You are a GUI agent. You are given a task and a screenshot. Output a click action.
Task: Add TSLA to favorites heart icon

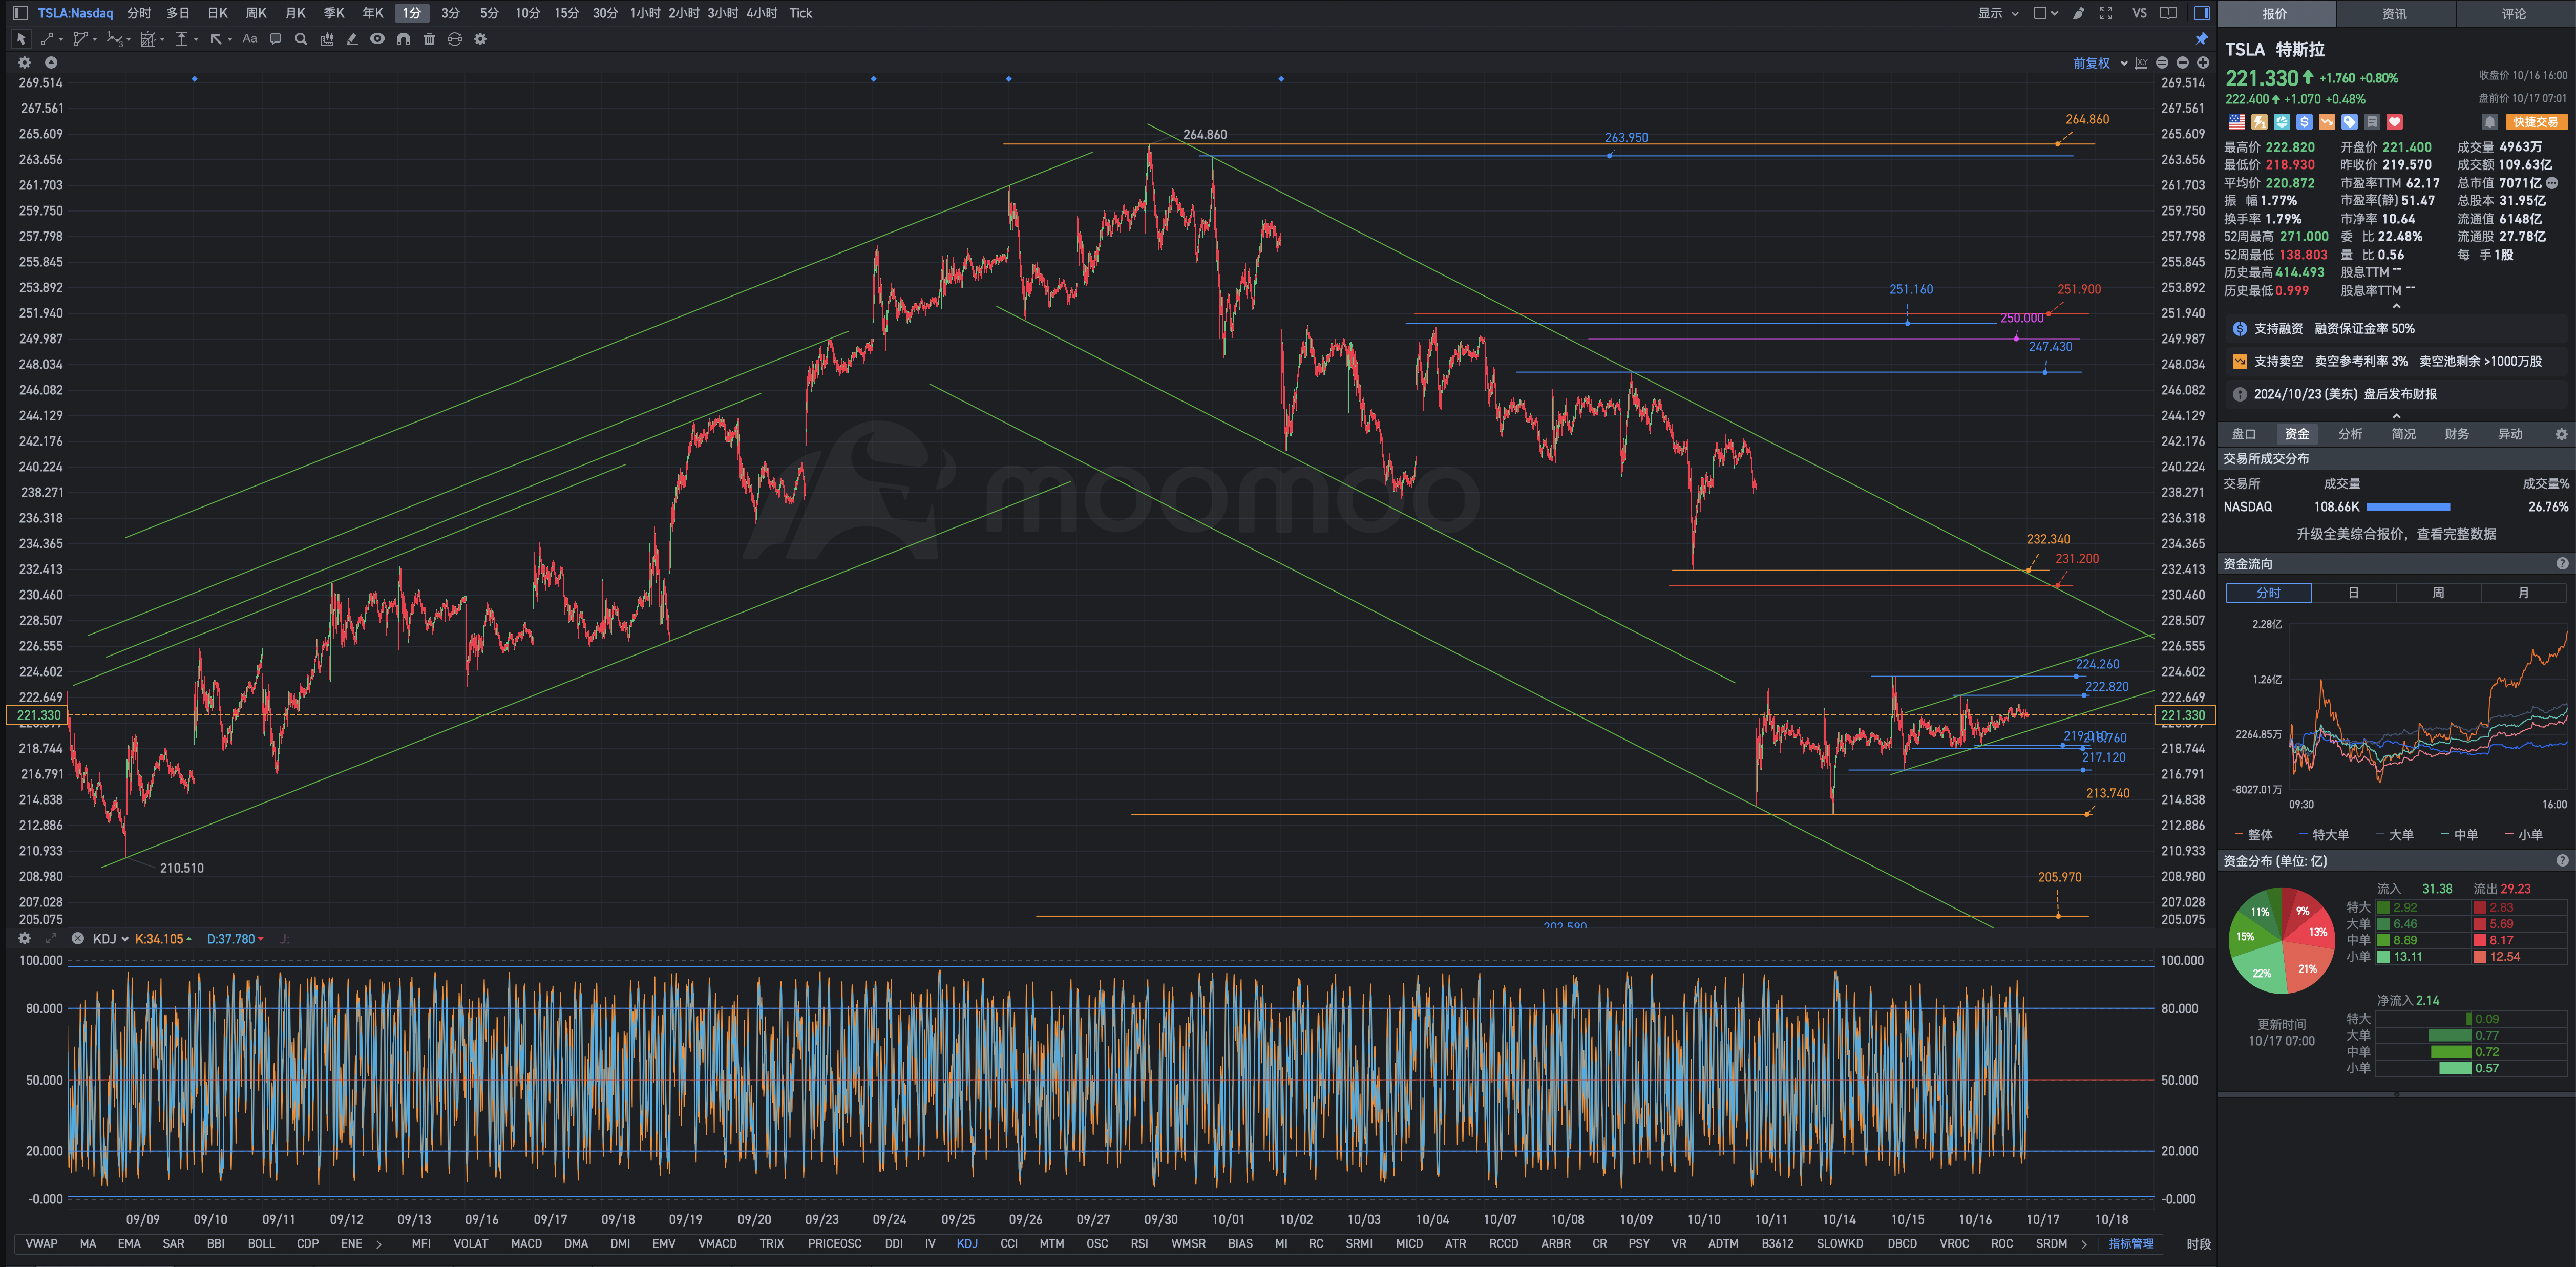click(2394, 122)
